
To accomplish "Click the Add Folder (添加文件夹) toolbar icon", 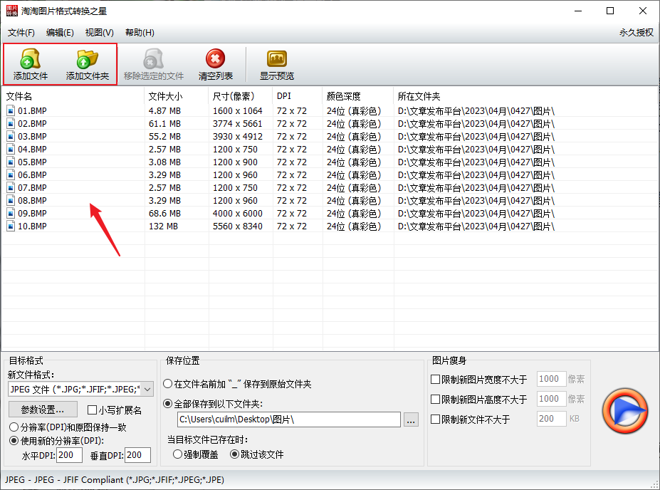I will pyautogui.click(x=87, y=59).
